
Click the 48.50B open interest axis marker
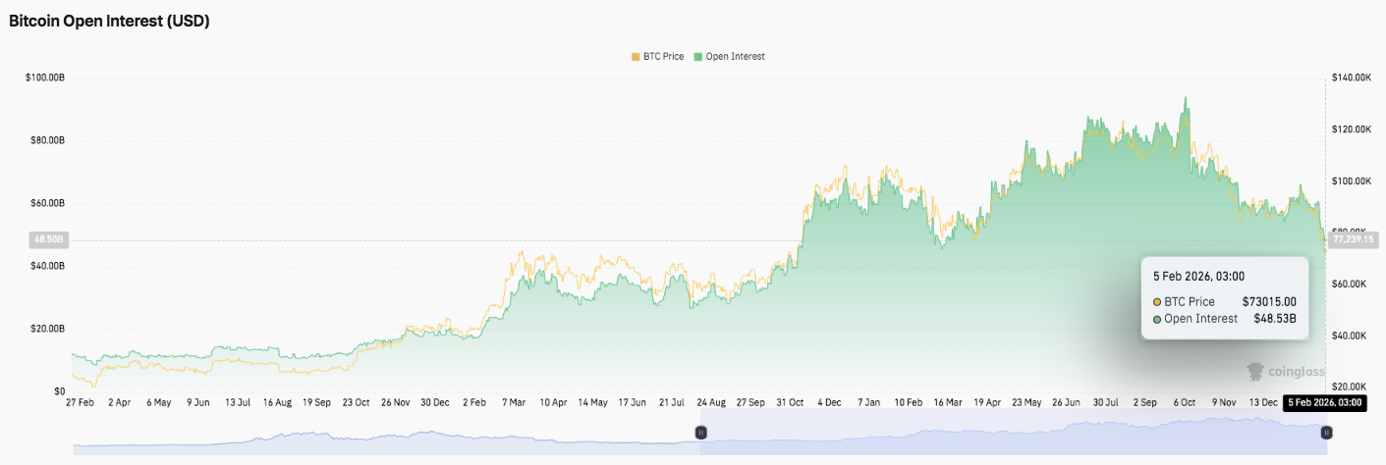click(x=48, y=238)
